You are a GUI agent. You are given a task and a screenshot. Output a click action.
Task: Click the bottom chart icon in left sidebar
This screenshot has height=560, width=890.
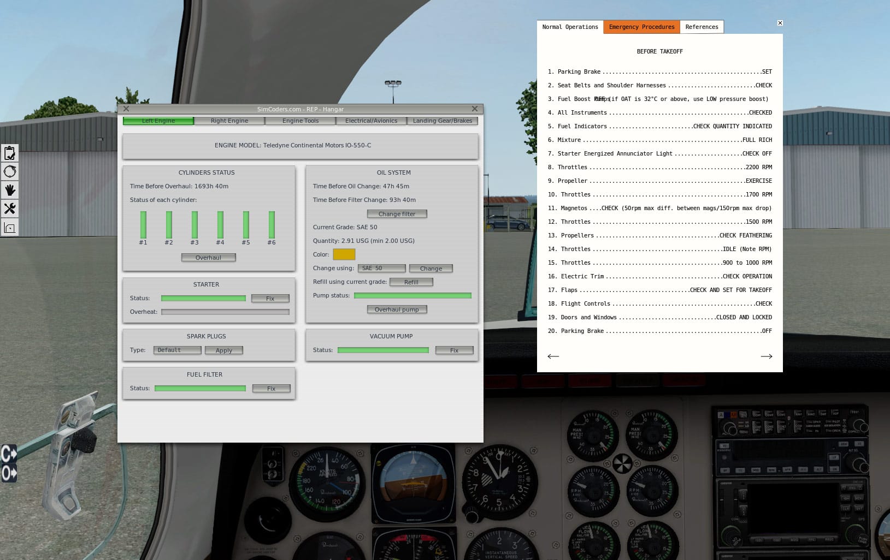(10, 228)
